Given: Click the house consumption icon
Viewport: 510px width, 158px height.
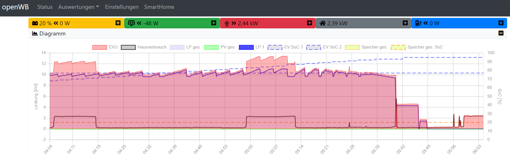Looking at the screenshot, I should coord(322,23).
